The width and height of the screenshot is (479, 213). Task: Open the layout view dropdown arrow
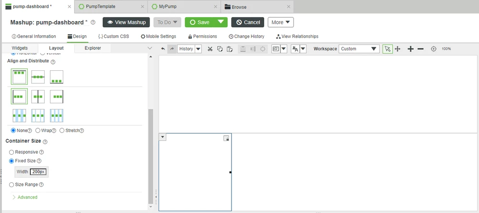click(283, 49)
